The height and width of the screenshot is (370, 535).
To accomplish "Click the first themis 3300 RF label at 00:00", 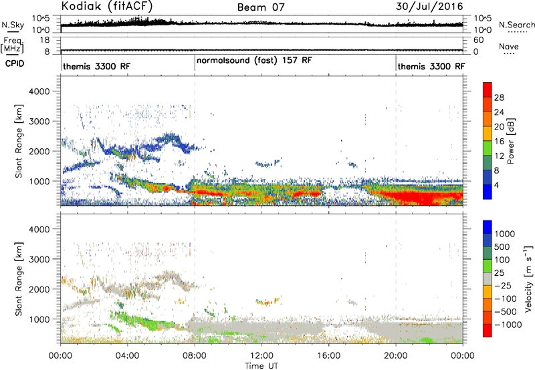I will click(96, 66).
